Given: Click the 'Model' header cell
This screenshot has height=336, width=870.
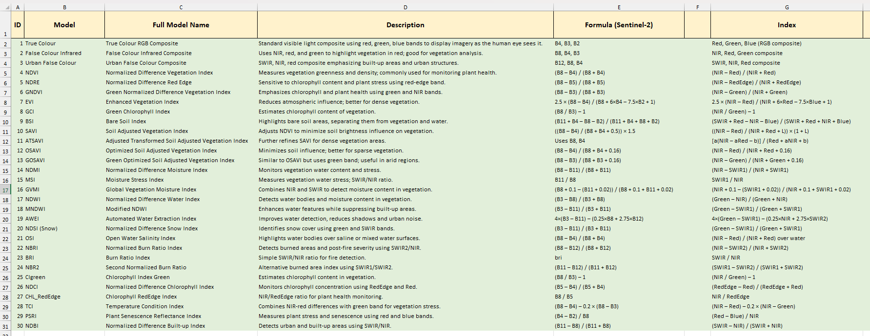Looking at the screenshot, I should click(64, 25).
